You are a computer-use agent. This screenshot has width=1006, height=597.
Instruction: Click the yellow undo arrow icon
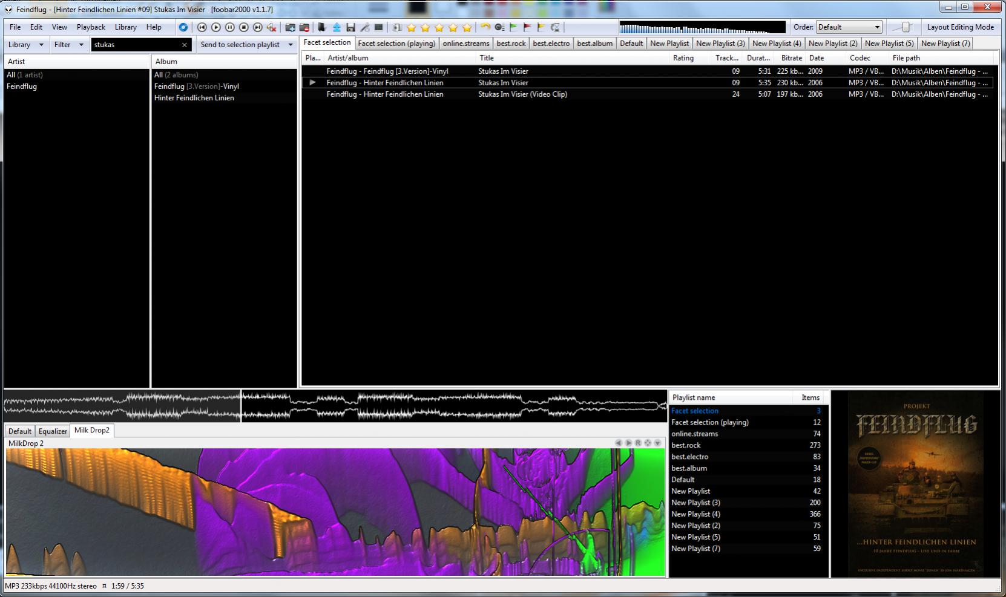click(485, 27)
